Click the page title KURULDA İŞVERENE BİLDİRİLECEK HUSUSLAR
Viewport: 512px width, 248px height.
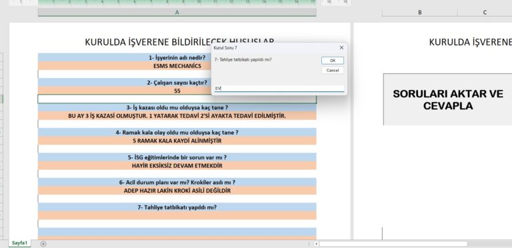pos(179,42)
